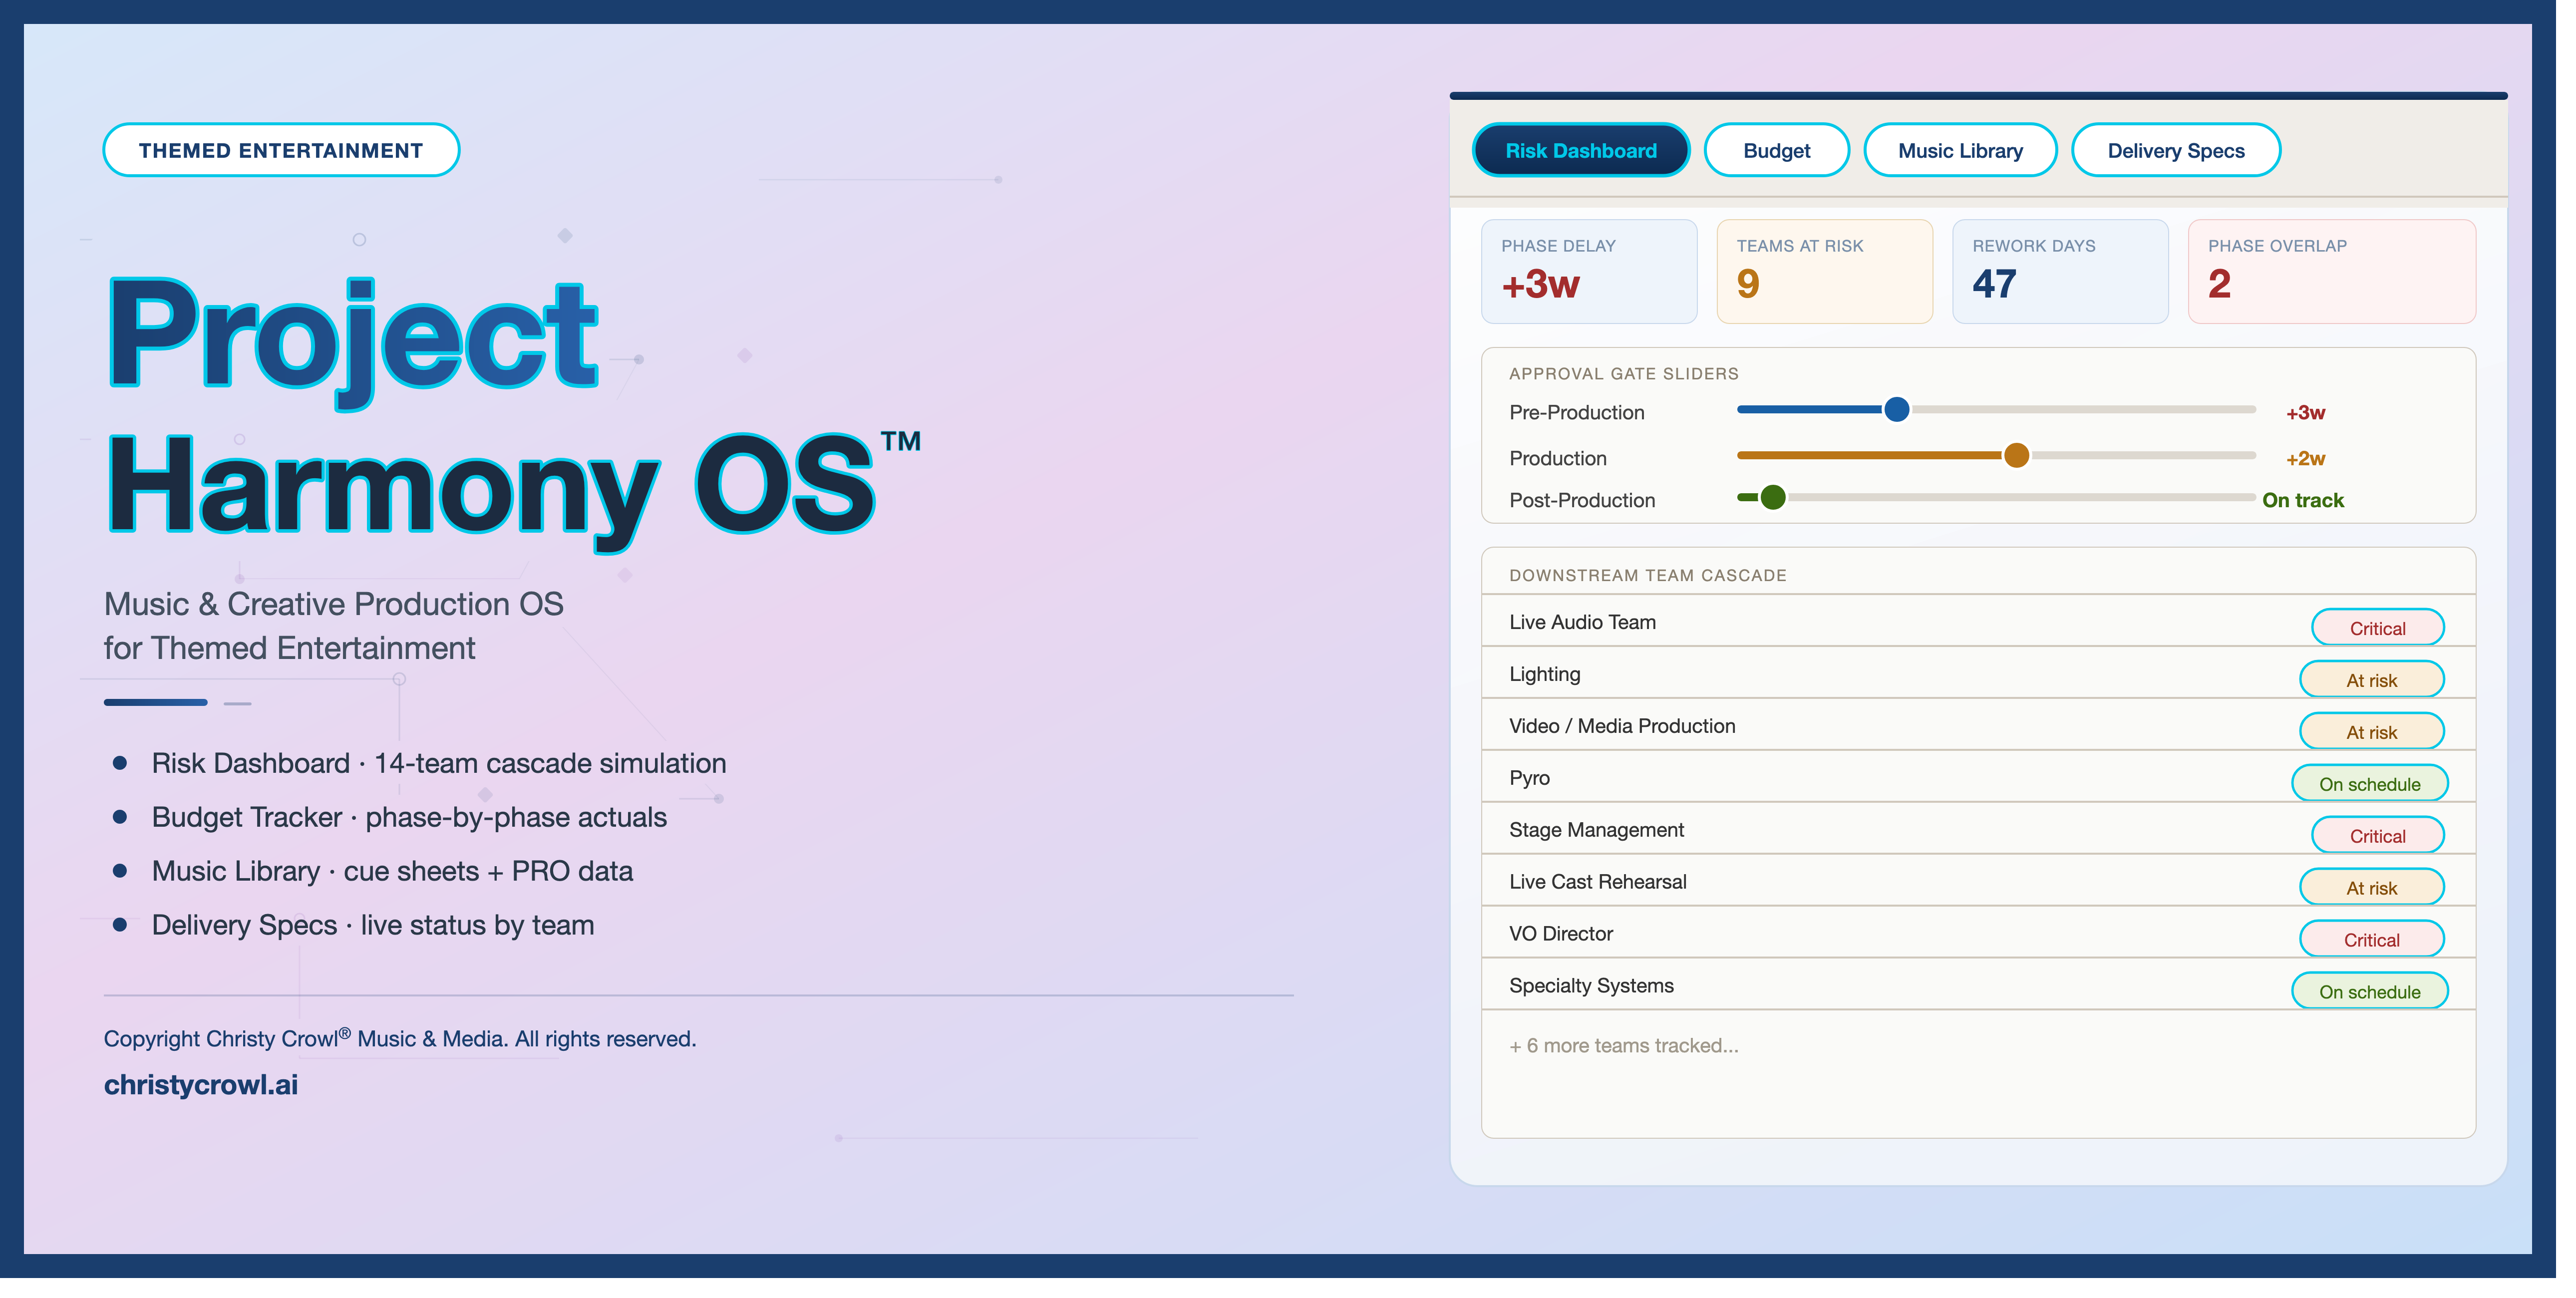
Task: Select the Rework Days 47 card
Action: pos(2060,271)
